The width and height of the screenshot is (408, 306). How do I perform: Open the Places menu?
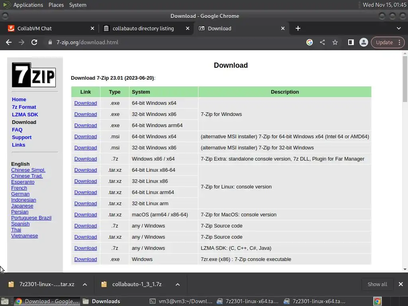click(56, 5)
